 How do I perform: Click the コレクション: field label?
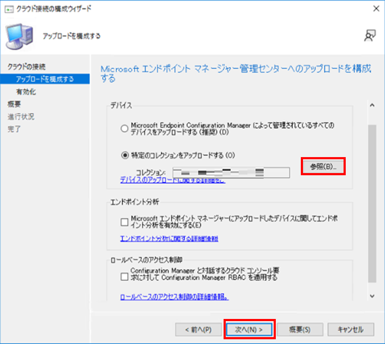coord(151,172)
